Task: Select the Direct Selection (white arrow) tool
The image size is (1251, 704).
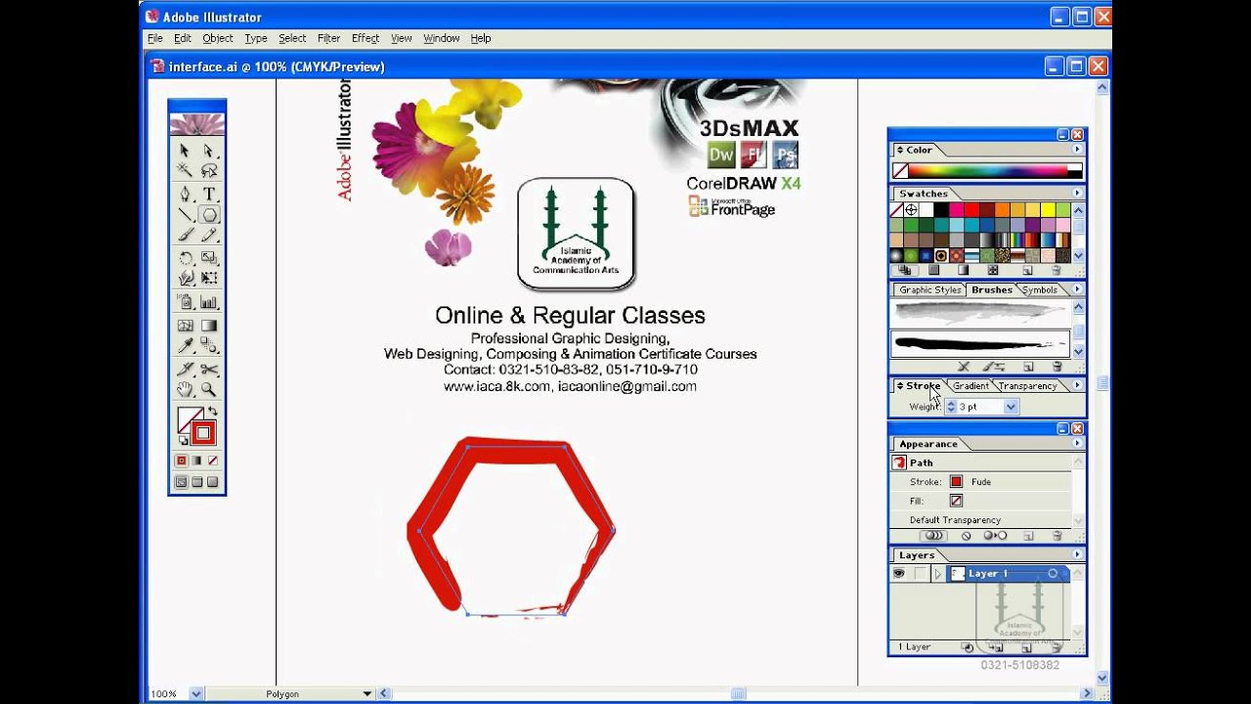Action: (208, 151)
